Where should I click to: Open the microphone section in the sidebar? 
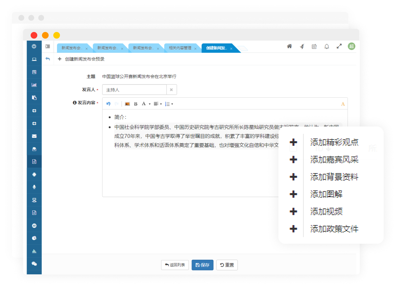pyautogui.click(x=34, y=187)
